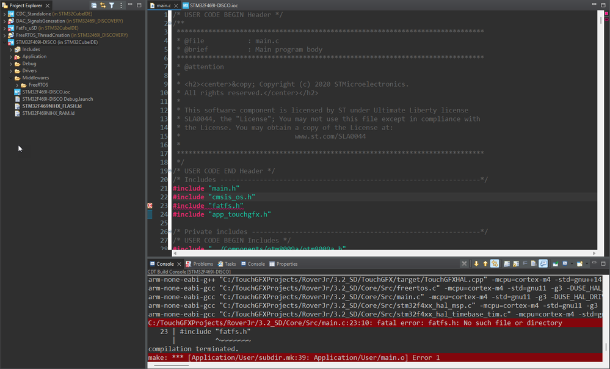
Task: Close the main.c editor tab
Action: tap(176, 5)
